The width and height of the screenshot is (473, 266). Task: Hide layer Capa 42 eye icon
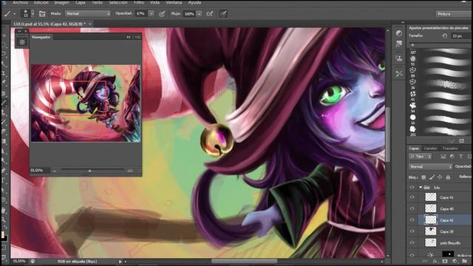click(412, 220)
